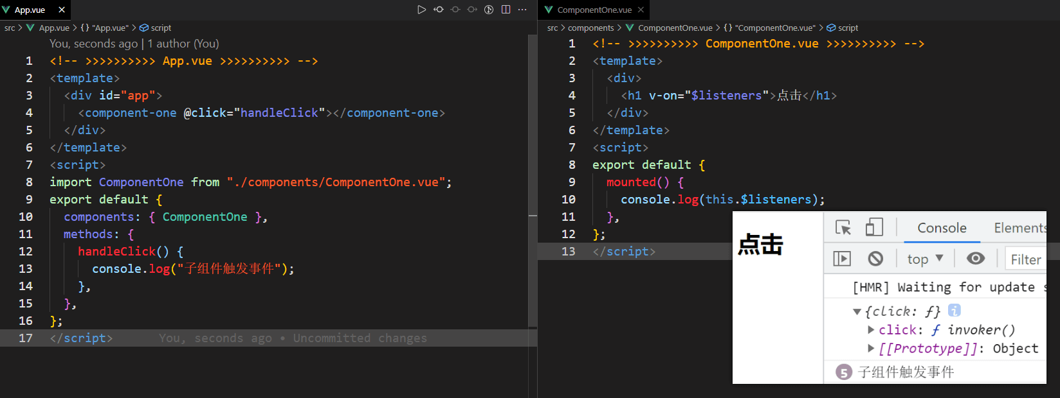
Task: Click the import ComponentOne line
Action: point(251,182)
